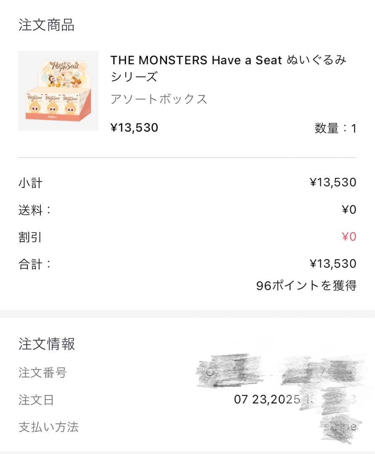Click the 小計 amount ¥13,530
The height and width of the screenshot is (454, 375).
[x=333, y=182]
